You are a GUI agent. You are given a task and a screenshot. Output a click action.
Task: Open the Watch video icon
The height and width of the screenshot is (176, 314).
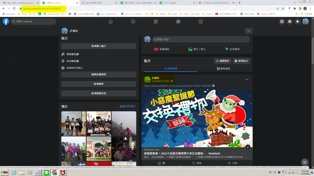pyautogui.click(x=133, y=22)
